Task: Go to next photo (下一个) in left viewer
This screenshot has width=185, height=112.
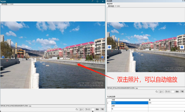Action: point(88,109)
